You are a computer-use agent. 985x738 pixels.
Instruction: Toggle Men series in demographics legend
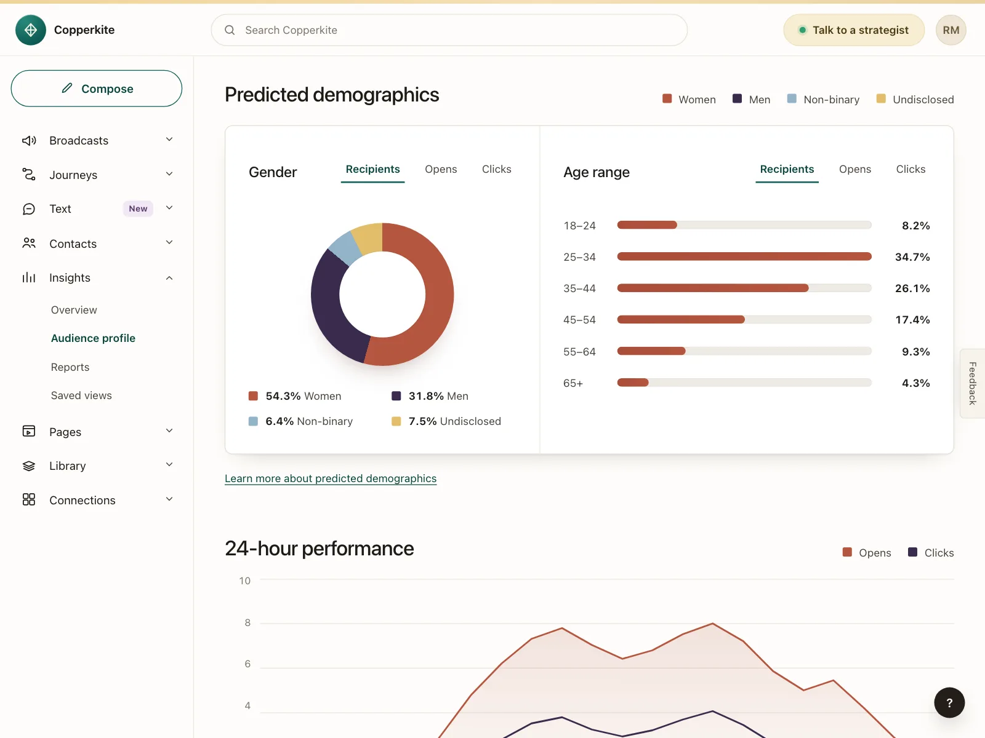pos(751,100)
